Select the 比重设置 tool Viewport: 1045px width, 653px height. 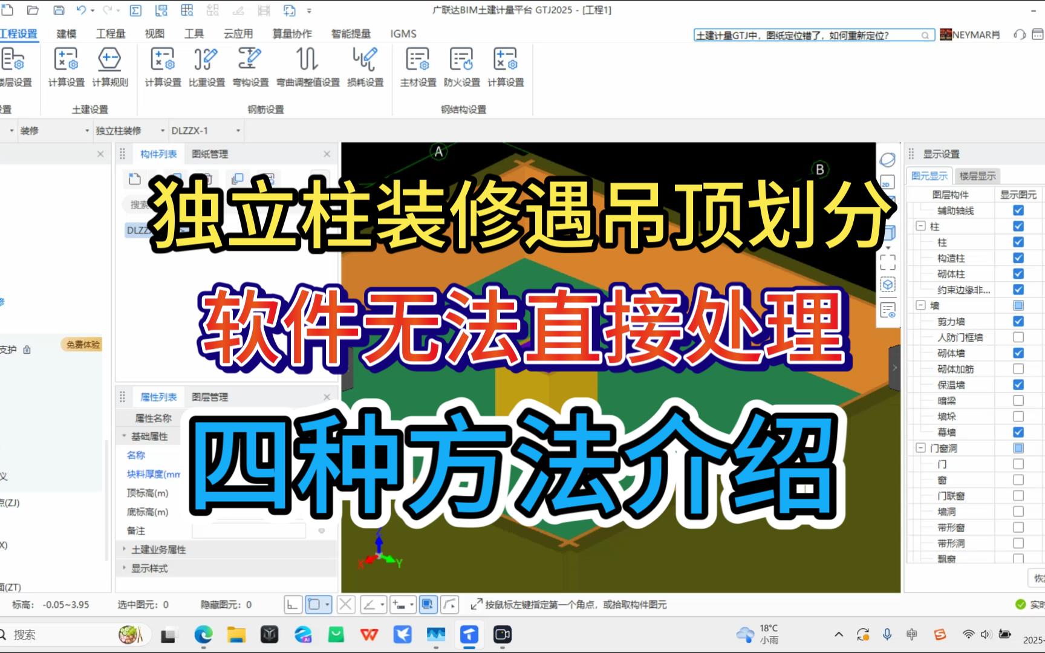pyautogui.click(x=206, y=67)
